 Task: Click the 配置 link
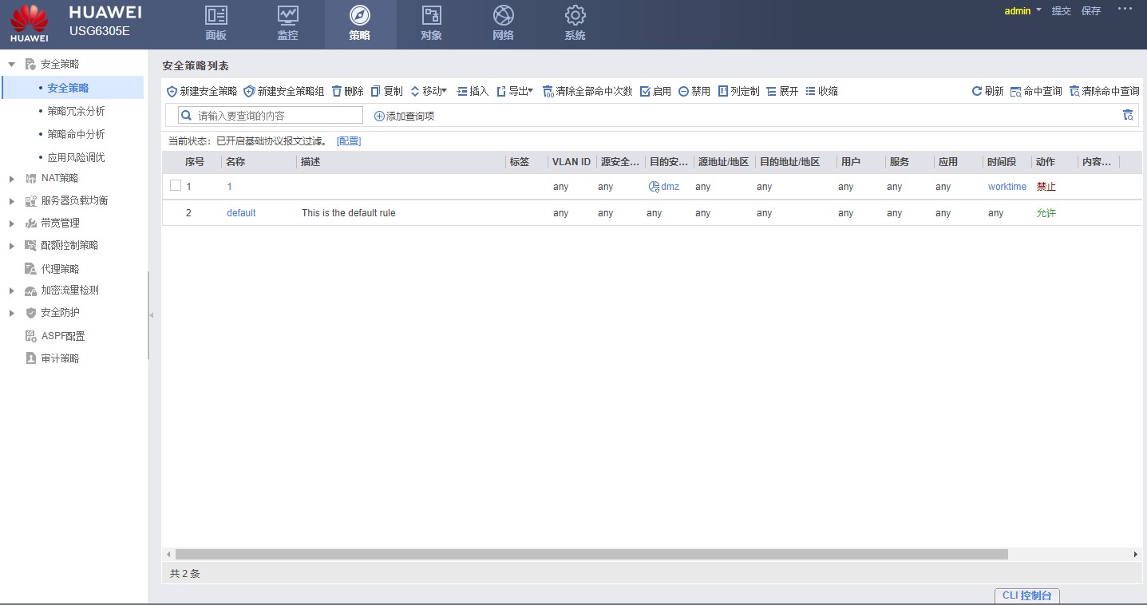(x=349, y=141)
